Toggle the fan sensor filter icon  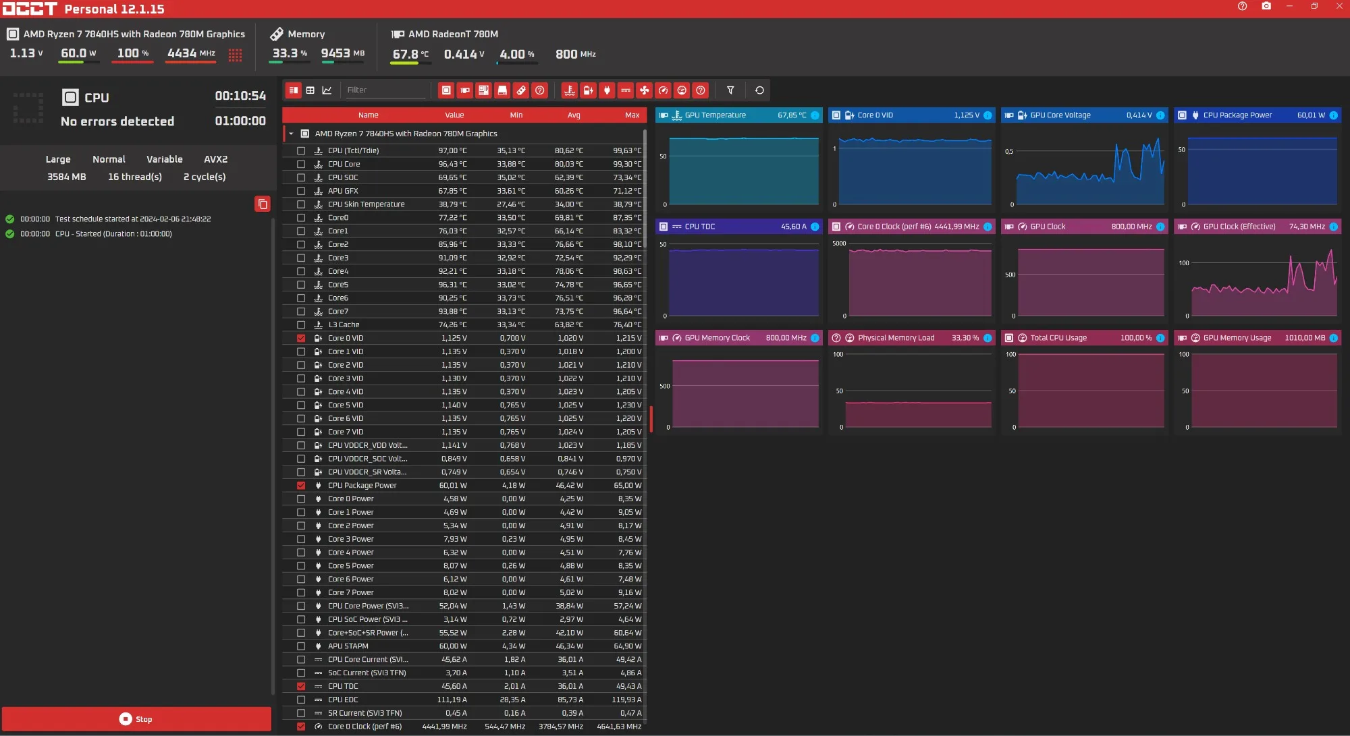click(645, 90)
